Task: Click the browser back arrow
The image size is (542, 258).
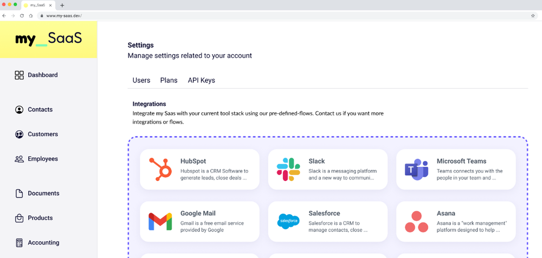Action: coord(4,16)
